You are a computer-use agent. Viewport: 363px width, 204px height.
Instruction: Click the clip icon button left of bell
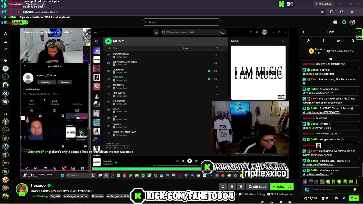click(x=223, y=187)
